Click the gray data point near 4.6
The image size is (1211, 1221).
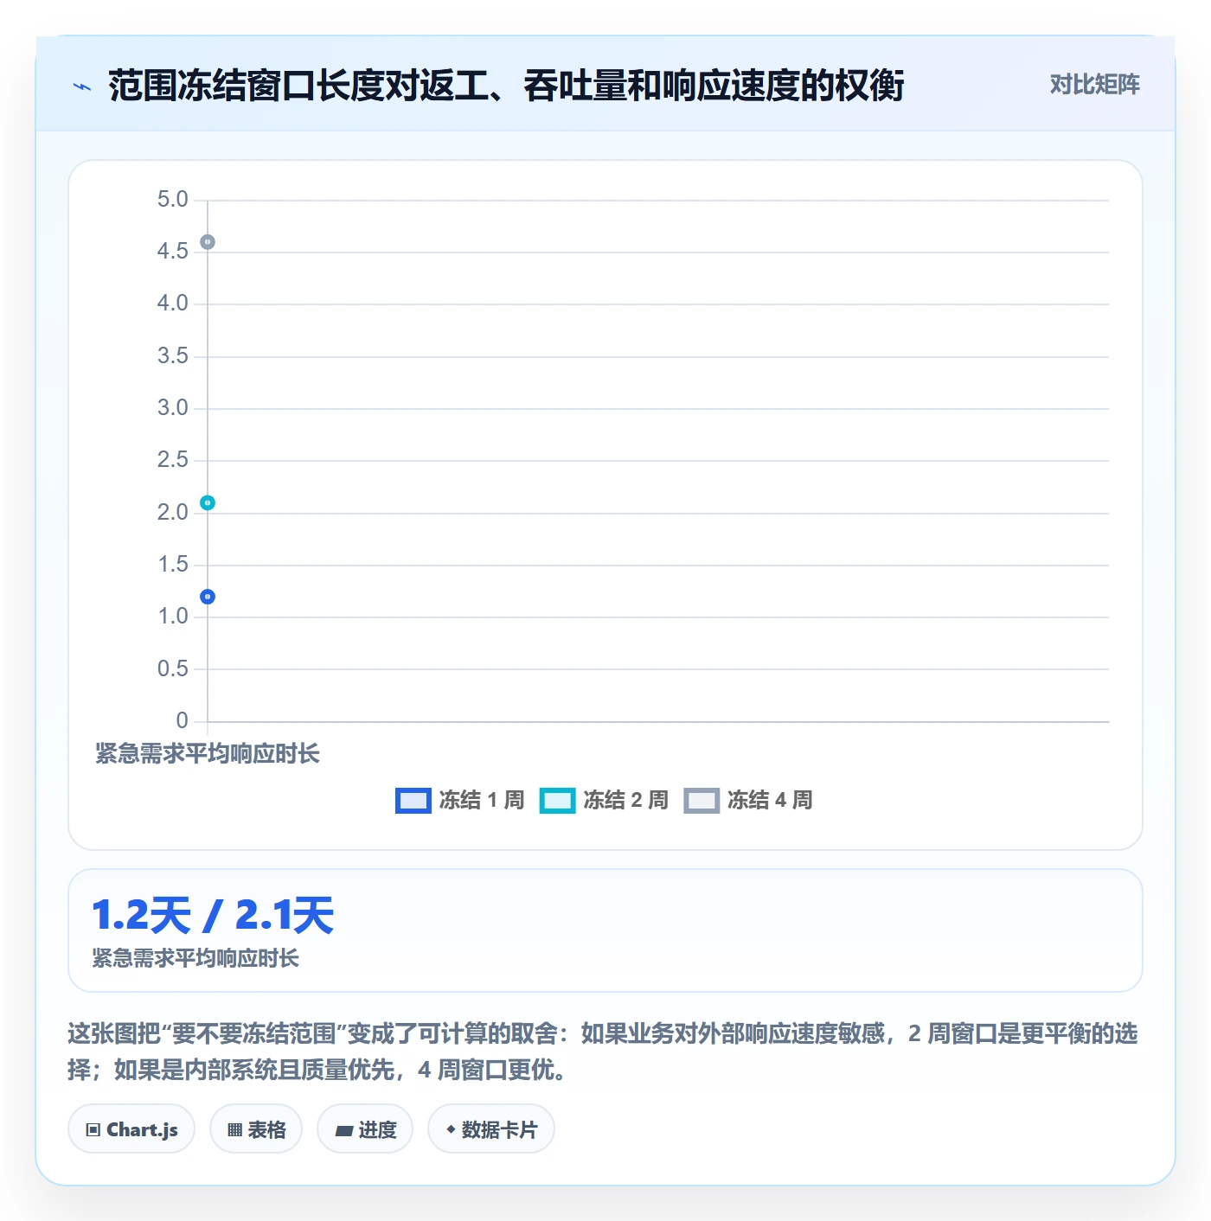pyautogui.click(x=208, y=242)
